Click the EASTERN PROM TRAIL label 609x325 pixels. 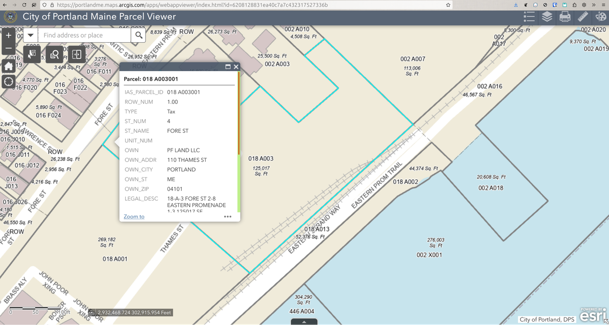tap(377, 185)
